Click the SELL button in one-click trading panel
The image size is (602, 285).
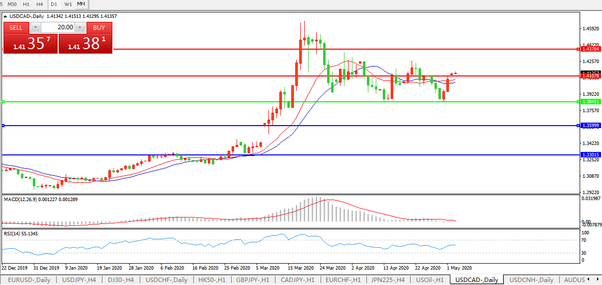(x=16, y=28)
